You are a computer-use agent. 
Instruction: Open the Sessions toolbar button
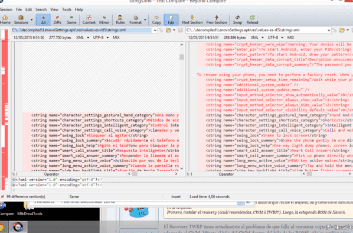21,20
